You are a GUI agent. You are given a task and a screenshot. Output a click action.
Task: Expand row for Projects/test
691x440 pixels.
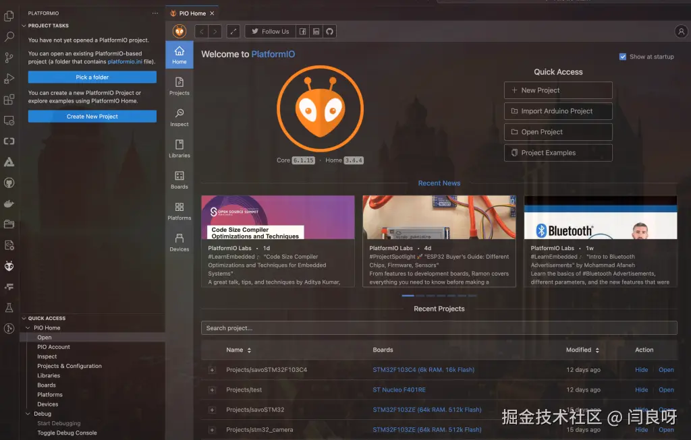212,390
